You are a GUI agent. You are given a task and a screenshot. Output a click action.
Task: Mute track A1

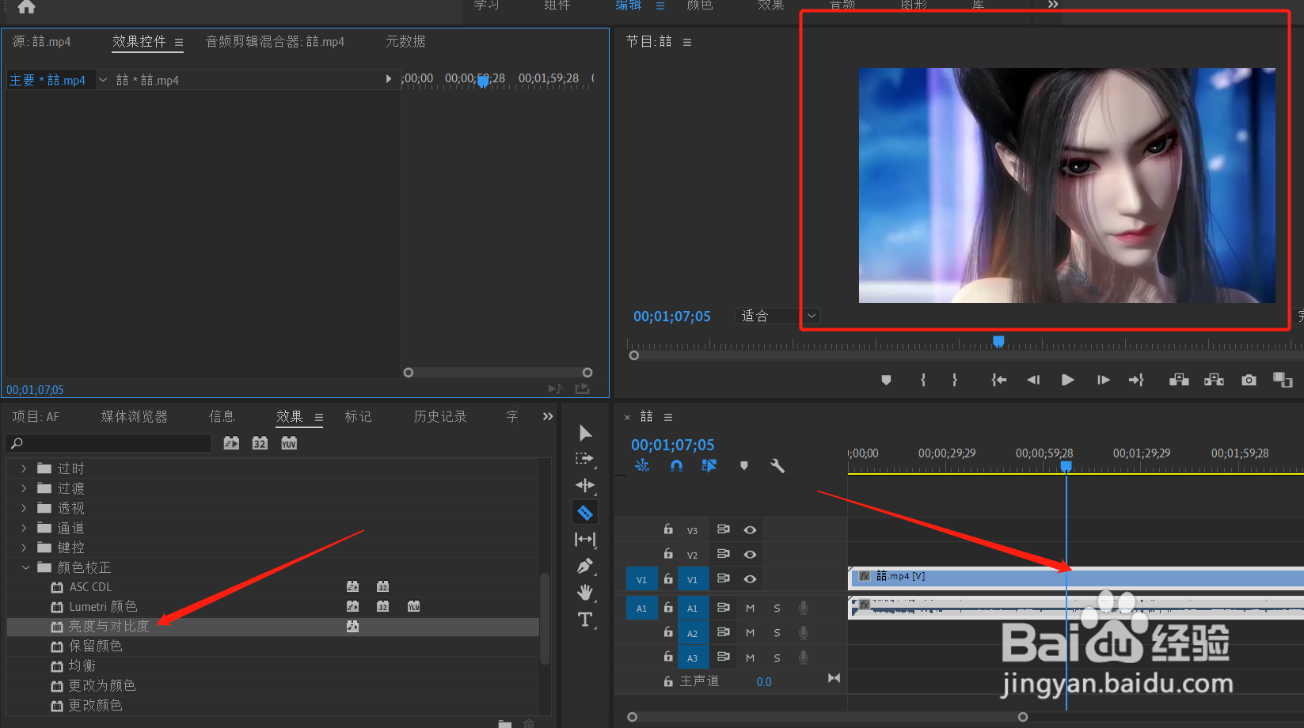pos(750,609)
